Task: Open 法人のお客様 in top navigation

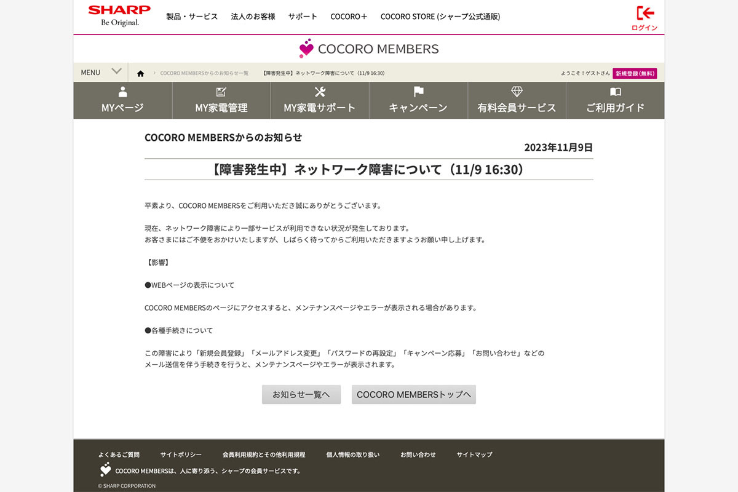Action: tap(253, 17)
